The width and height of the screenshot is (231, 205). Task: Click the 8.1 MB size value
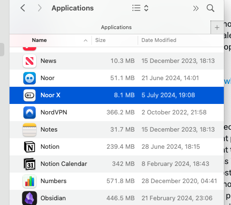pos(124,95)
